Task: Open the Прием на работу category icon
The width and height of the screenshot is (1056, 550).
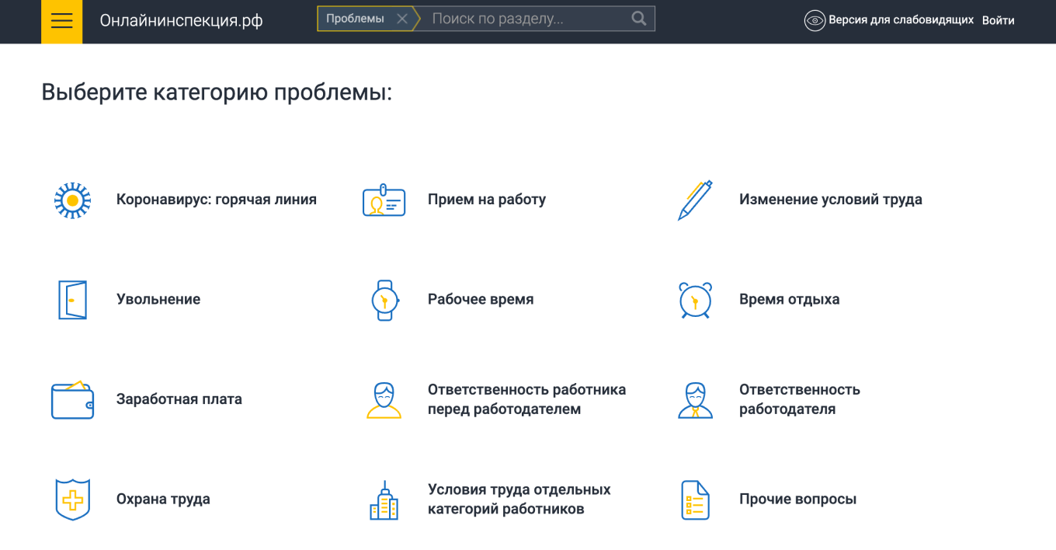Action: (384, 200)
